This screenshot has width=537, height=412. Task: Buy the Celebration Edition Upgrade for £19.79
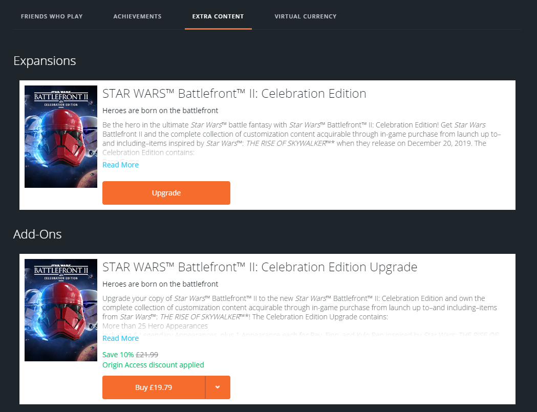click(x=154, y=387)
